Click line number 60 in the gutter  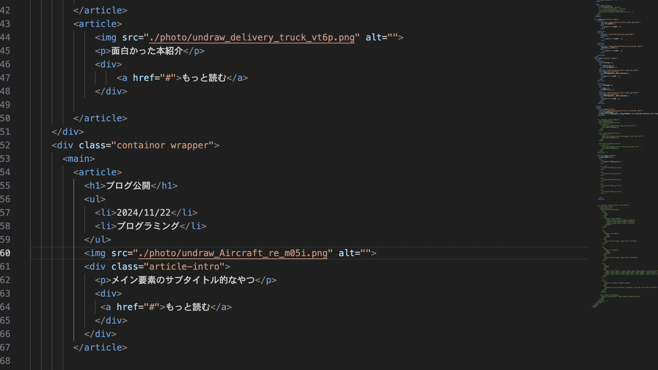5,253
